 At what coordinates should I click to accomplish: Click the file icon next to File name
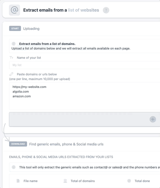[18, 181]
